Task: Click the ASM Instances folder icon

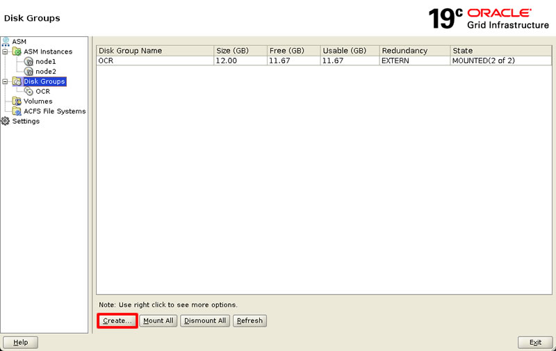Action: point(17,51)
